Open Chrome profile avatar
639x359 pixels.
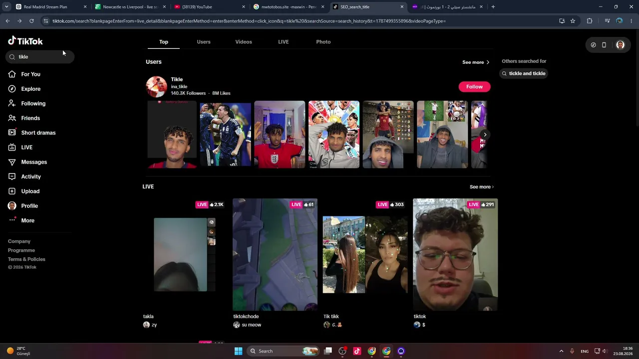tap(620, 21)
